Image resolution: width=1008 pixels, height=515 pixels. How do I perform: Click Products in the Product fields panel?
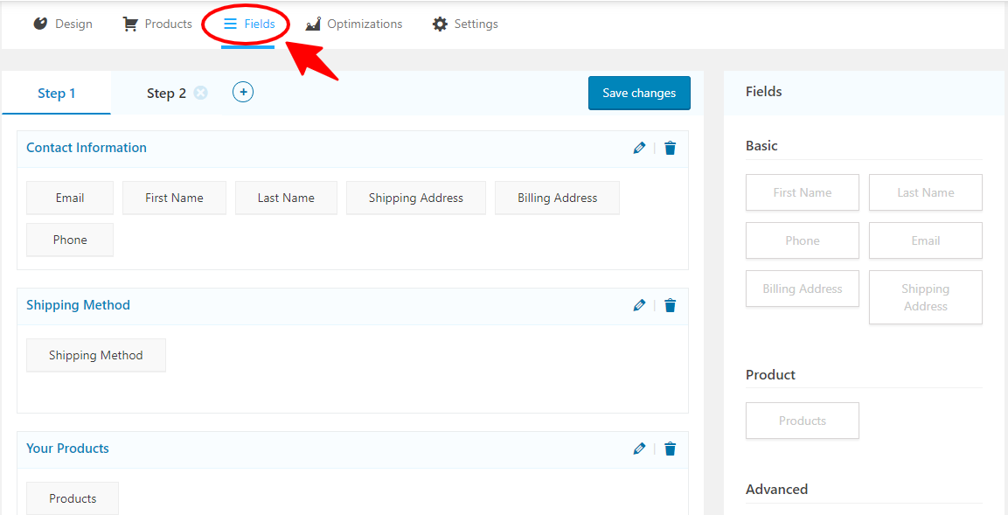tap(803, 421)
